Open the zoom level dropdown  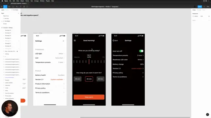208,7
